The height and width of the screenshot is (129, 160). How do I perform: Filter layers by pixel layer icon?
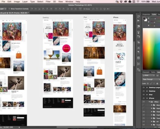tap(157, 75)
